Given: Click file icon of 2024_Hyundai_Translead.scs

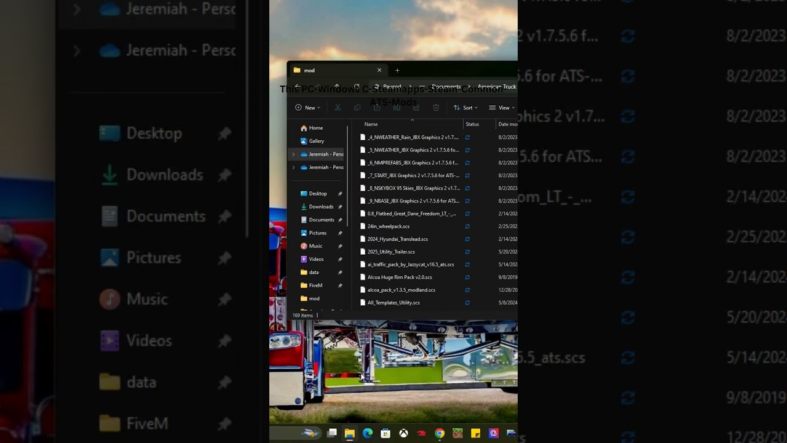Looking at the screenshot, I should tap(363, 239).
